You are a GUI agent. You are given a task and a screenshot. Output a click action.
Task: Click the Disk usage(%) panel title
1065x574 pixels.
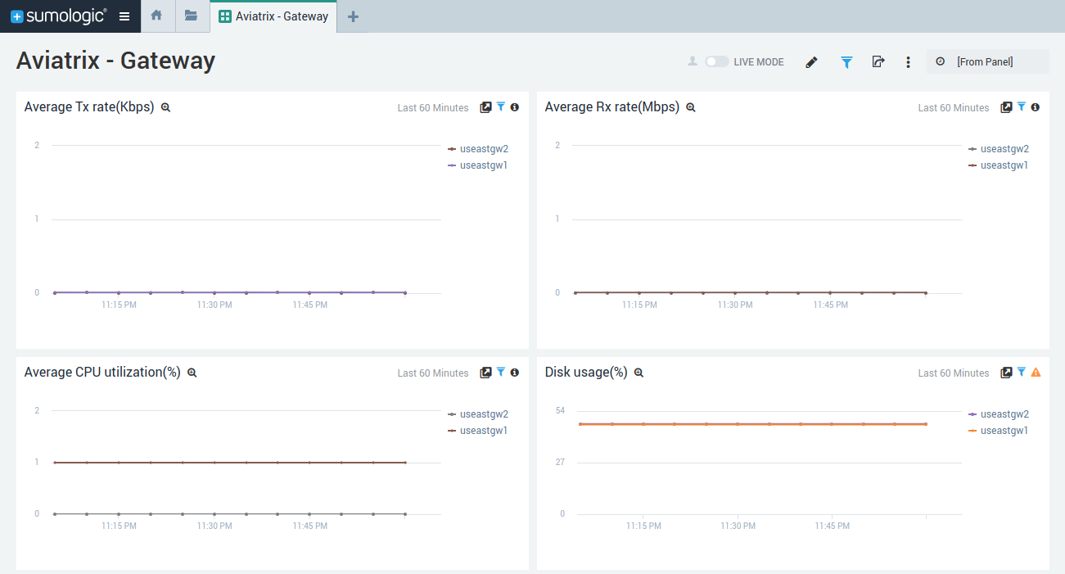[586, 372]
